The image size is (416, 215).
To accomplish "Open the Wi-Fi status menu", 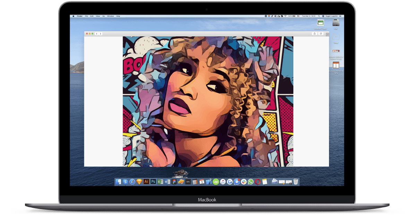I will click(x=285, y=16).
